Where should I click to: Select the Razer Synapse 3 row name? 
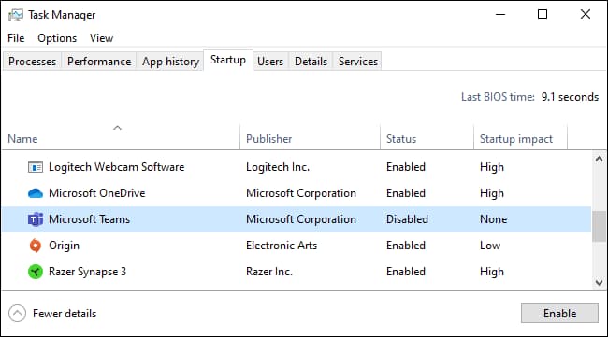point(87,272)
